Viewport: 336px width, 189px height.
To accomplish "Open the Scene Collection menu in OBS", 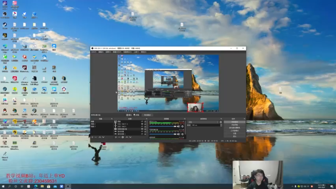I will point(127,52).
